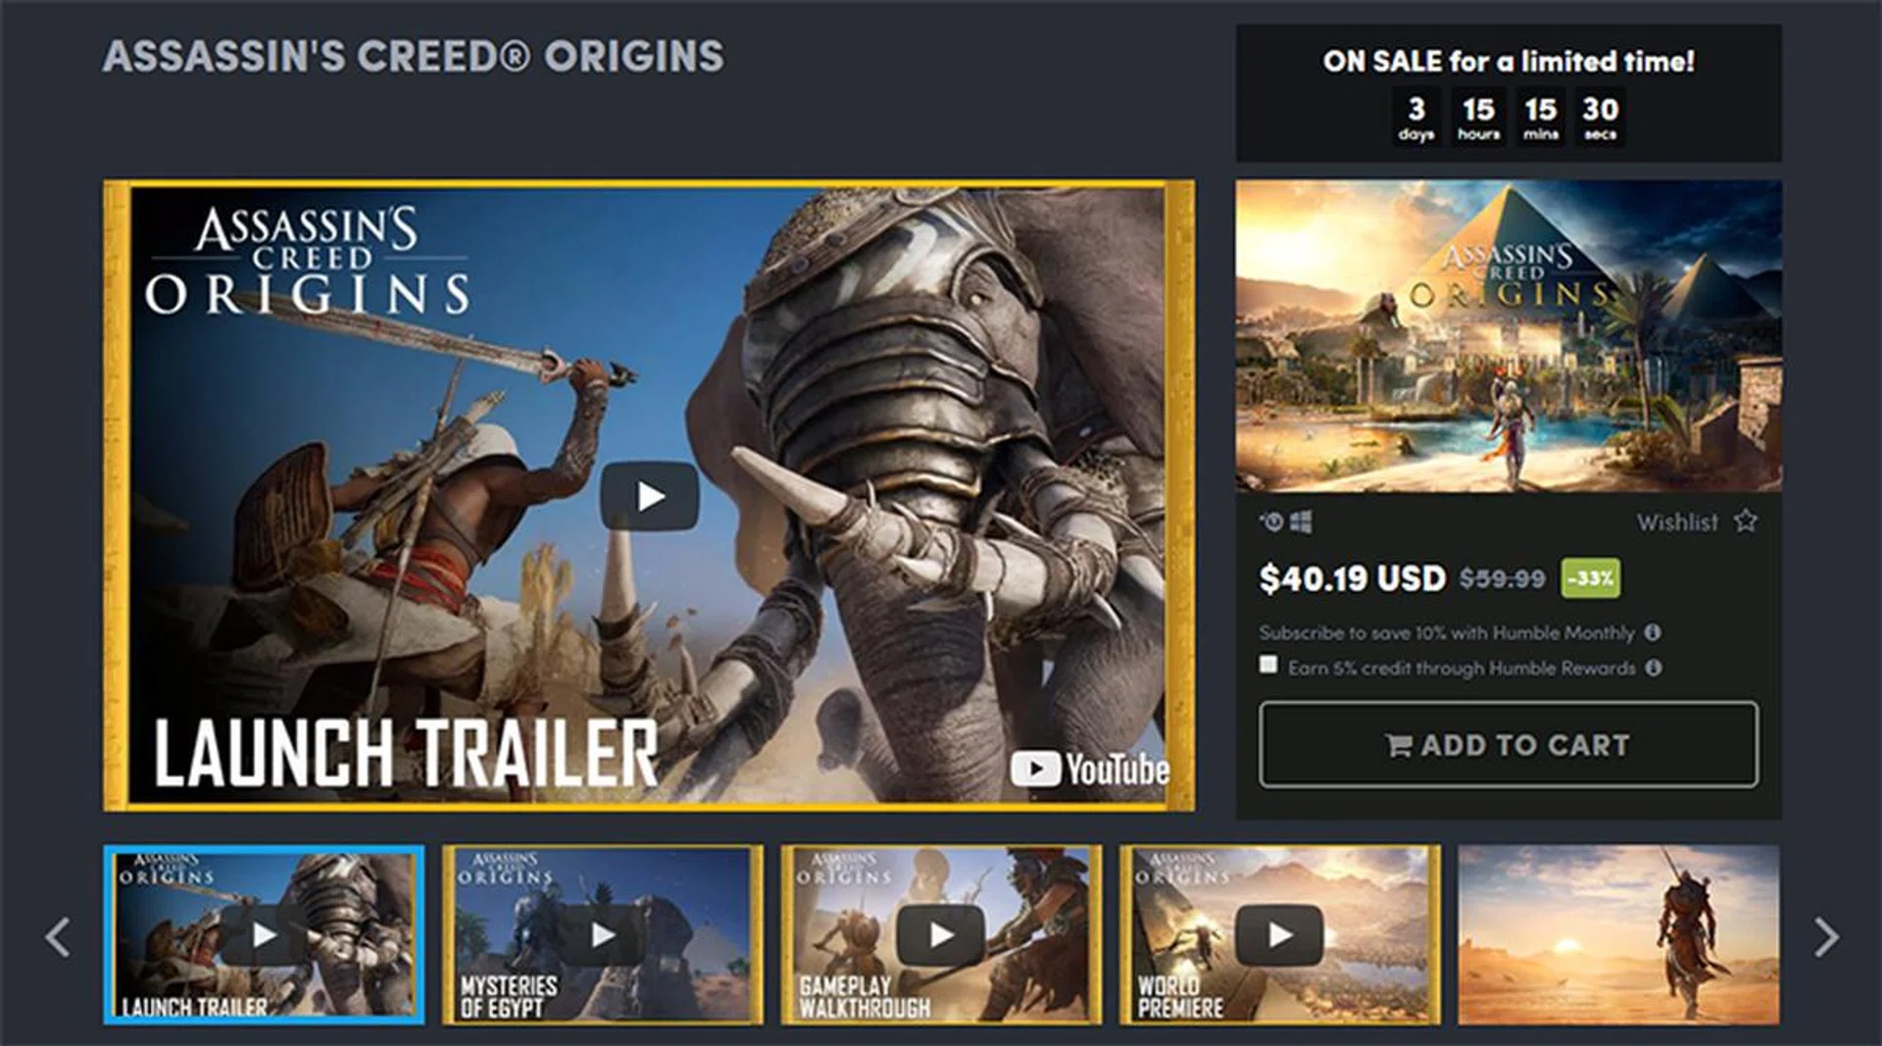Open the desert sunset screenshot thumbnail
The height and width of the screenshot is (1046, 1882).
pos(1618,934)
